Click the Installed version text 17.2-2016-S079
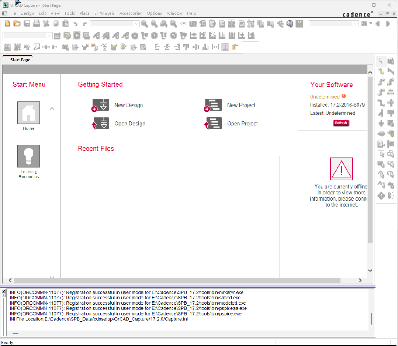 (347, 105)
